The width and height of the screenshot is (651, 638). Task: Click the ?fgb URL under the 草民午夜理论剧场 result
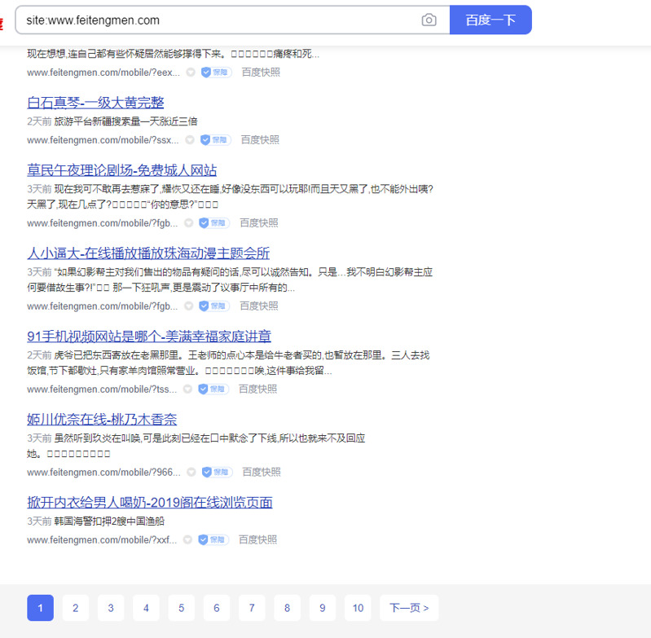point(103,223)
